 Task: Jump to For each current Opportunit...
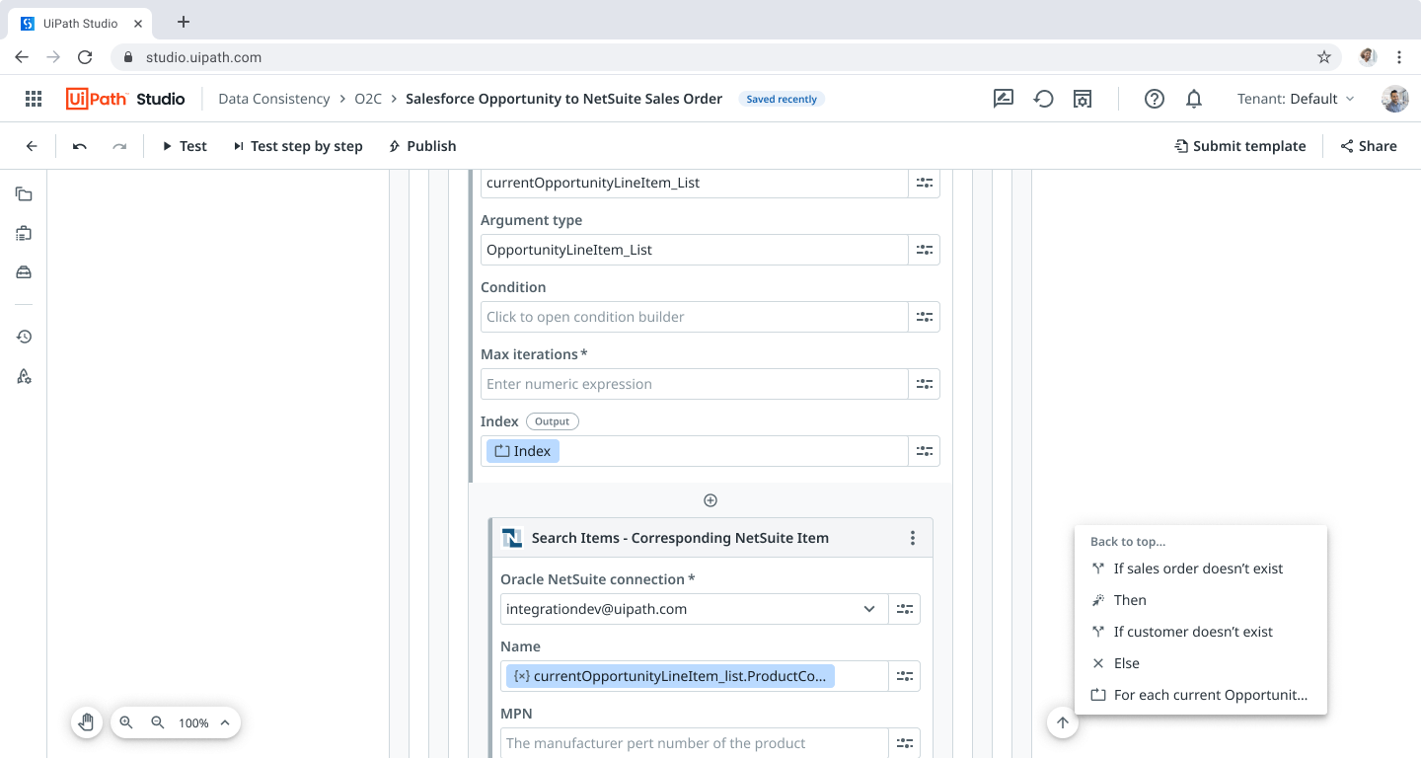(x=1201, y=695)
